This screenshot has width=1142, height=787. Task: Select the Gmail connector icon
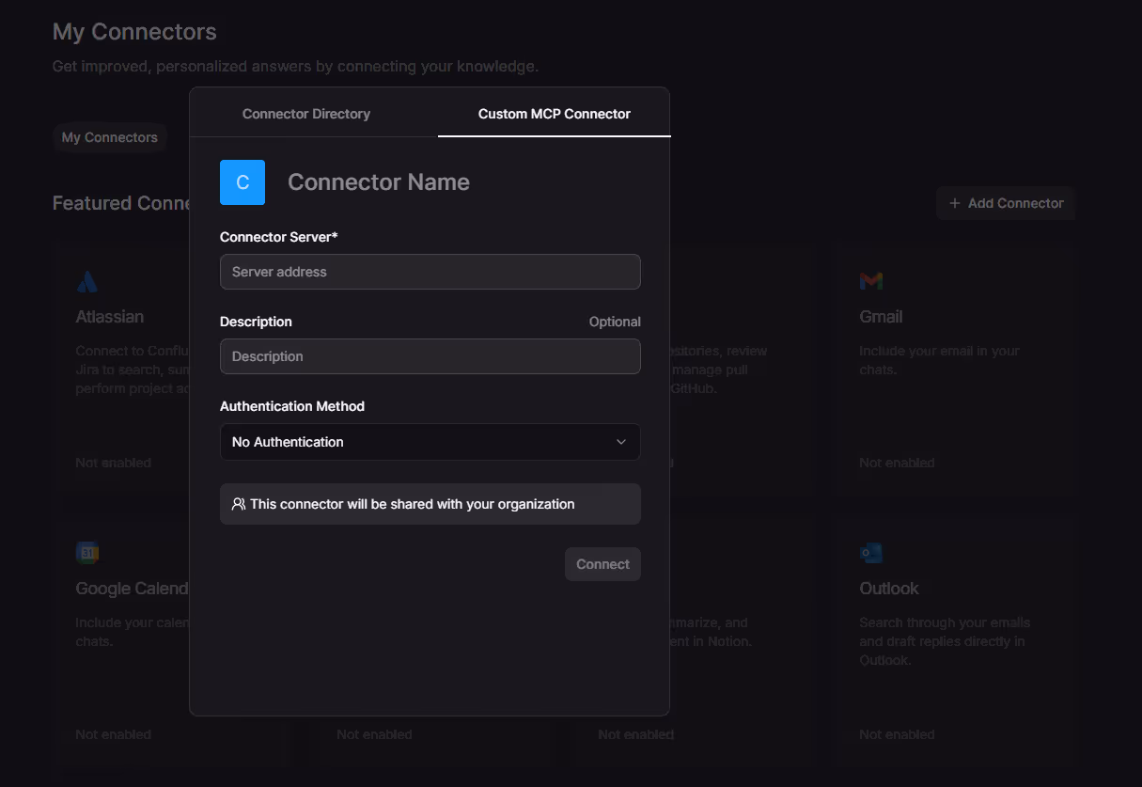pos(870,280)
